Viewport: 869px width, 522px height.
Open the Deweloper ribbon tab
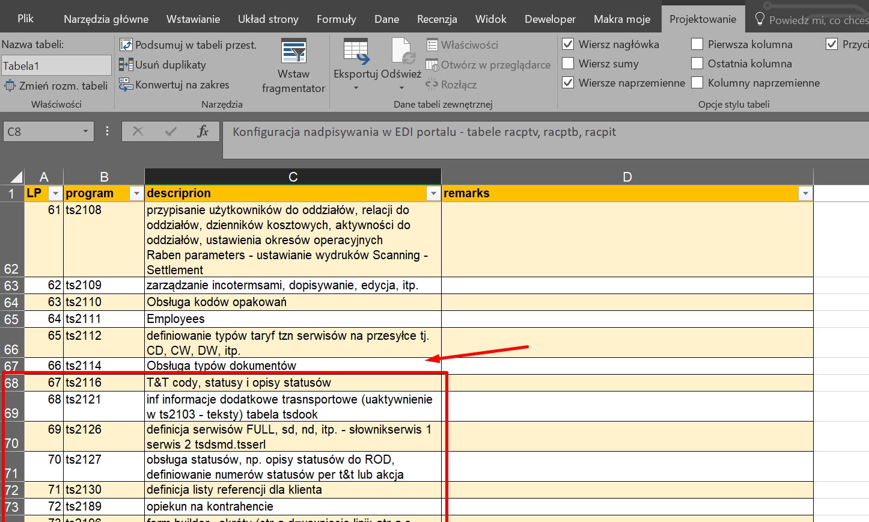point(550,19)
